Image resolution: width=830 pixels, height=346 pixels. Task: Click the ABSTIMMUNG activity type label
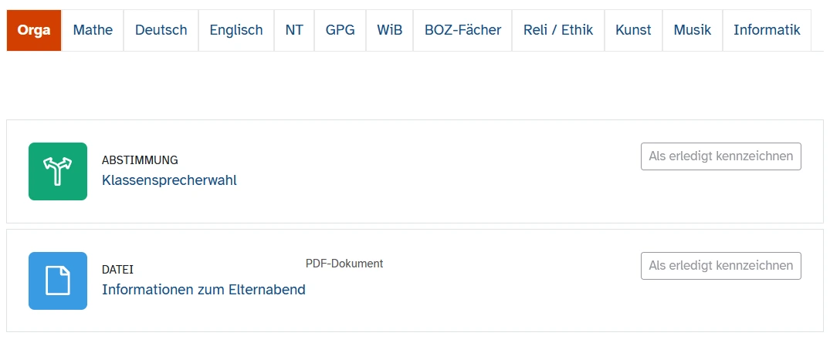[140, 160]
